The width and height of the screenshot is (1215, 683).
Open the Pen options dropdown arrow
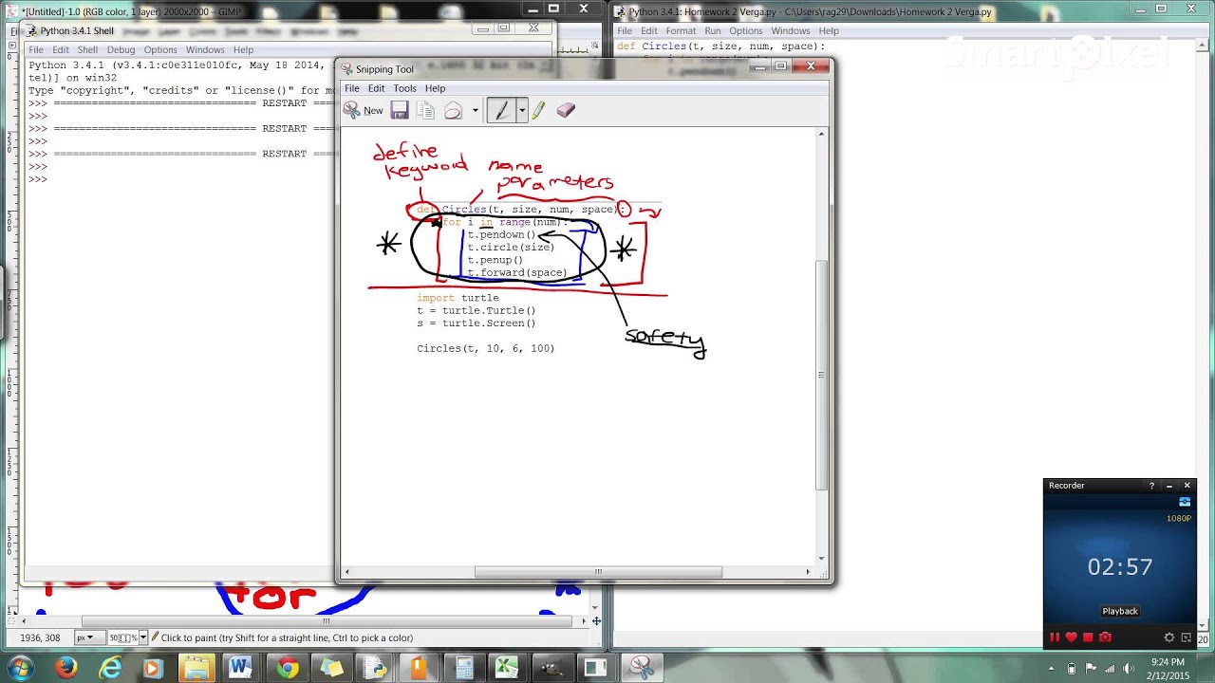pyautogui.click(x=521, y=111)
